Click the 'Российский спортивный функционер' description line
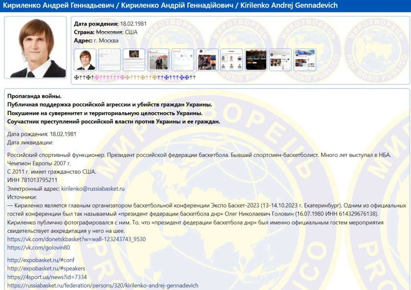The height and width of the screenshot is (290, 411). (199, 155)
